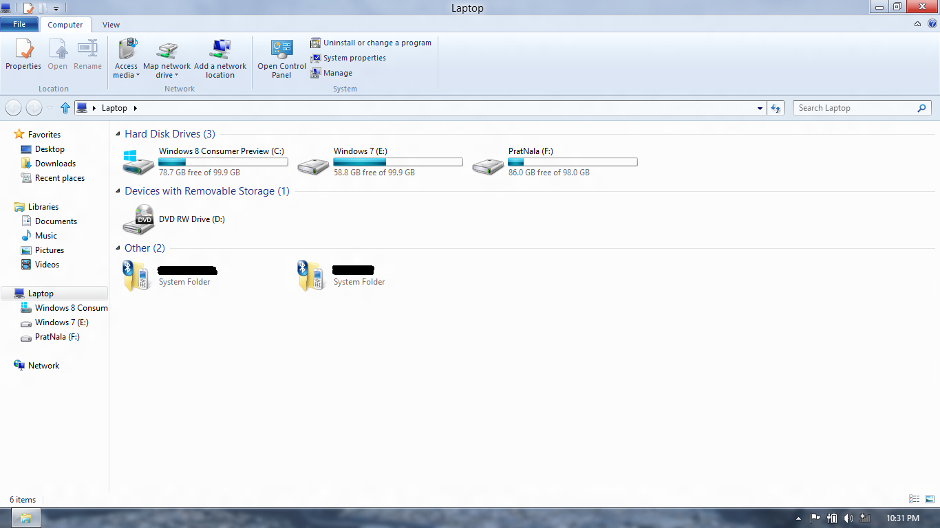Show hidden icons arrow in system tray
Viewport: 940px width, 528px height.
798,518
